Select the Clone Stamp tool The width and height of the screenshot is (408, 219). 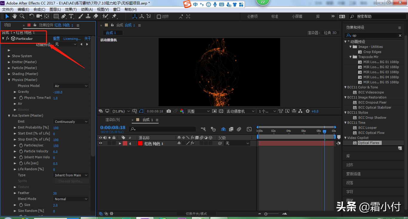(88, 16)
